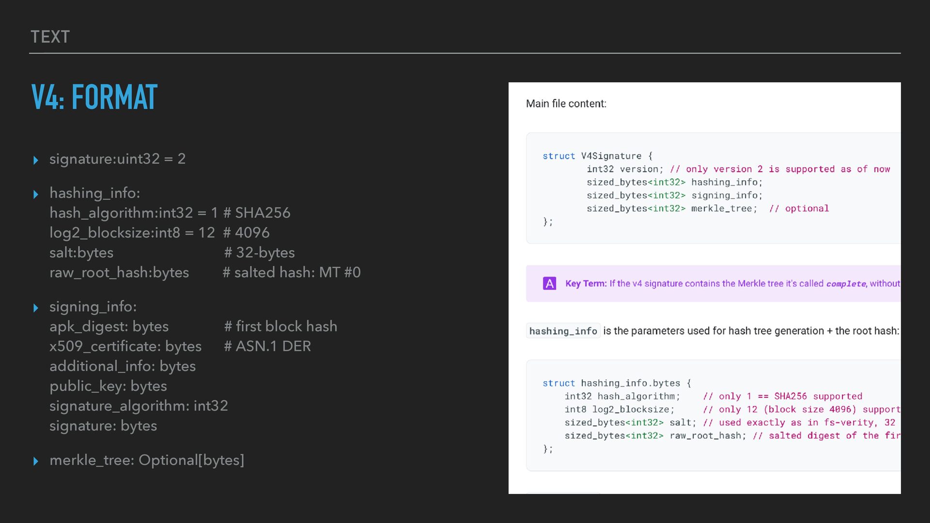The width and height of the screenshot is (930, 523).
Task: Click the '// optional' code comment
Action: 799,209
